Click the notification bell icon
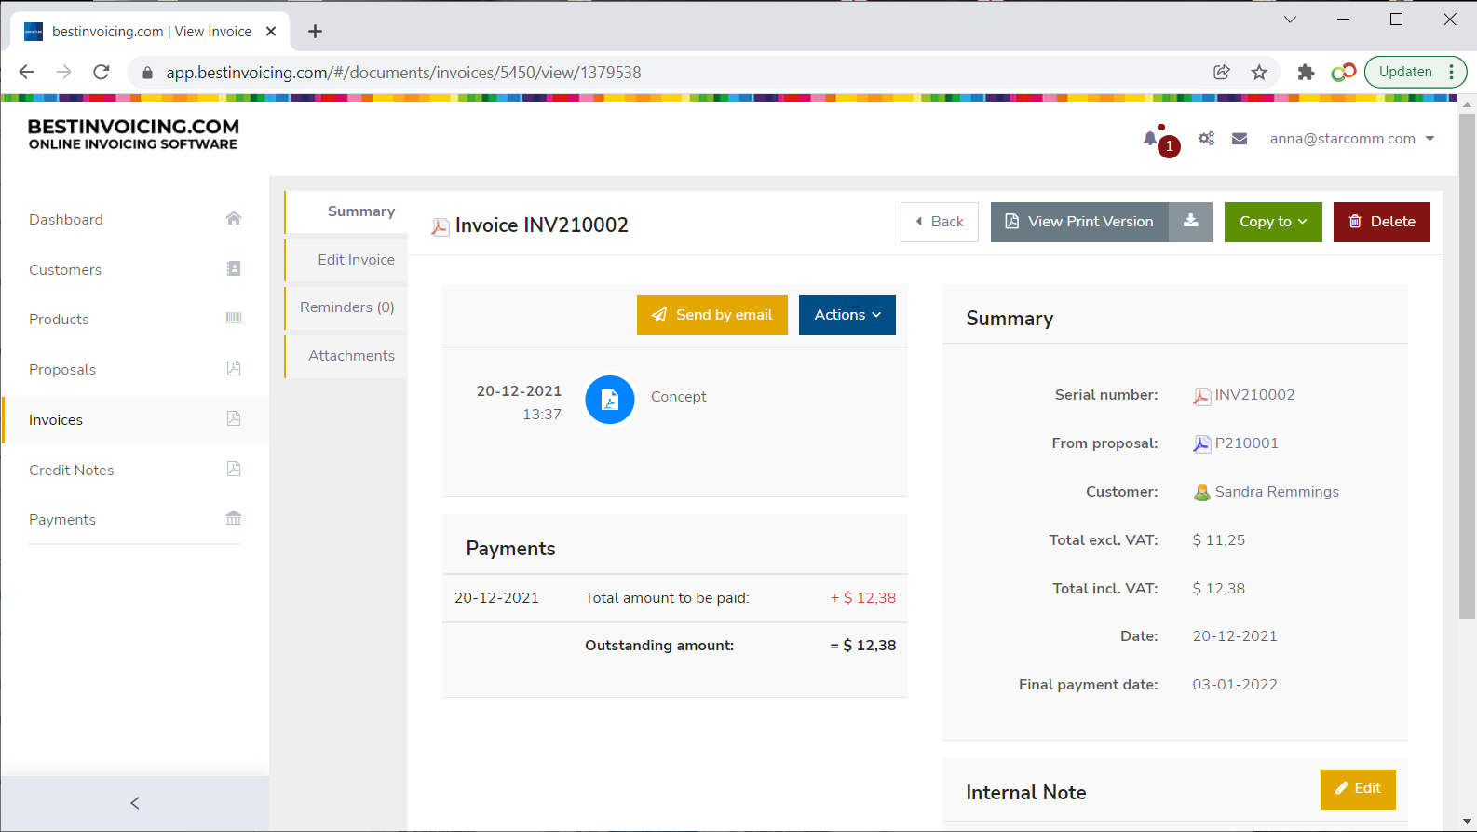This screenshot has width=1477, height=832. pos(1151,139)
